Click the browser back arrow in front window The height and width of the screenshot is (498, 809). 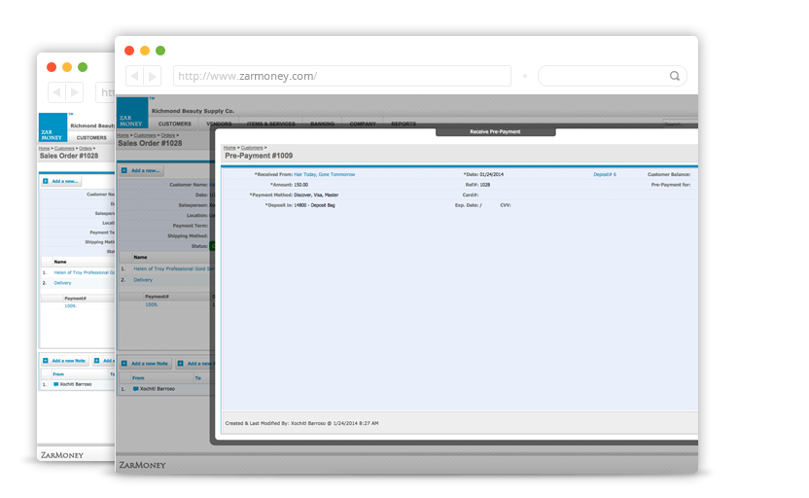tap(134, 77)
